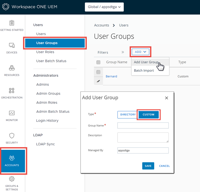Open the Getting Started clipboard icon
The width and height of the screenshot is (200, 192).
pos(12,23)
